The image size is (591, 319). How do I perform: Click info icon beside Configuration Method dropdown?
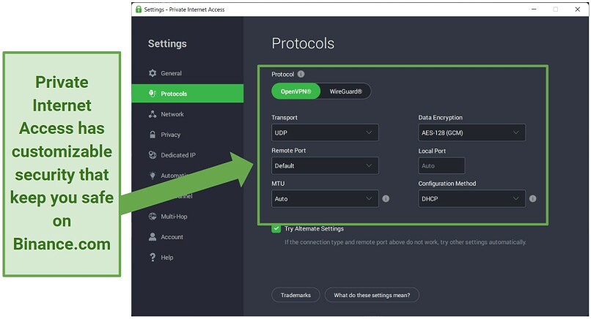pyautogui.click(x=532, y=198)
